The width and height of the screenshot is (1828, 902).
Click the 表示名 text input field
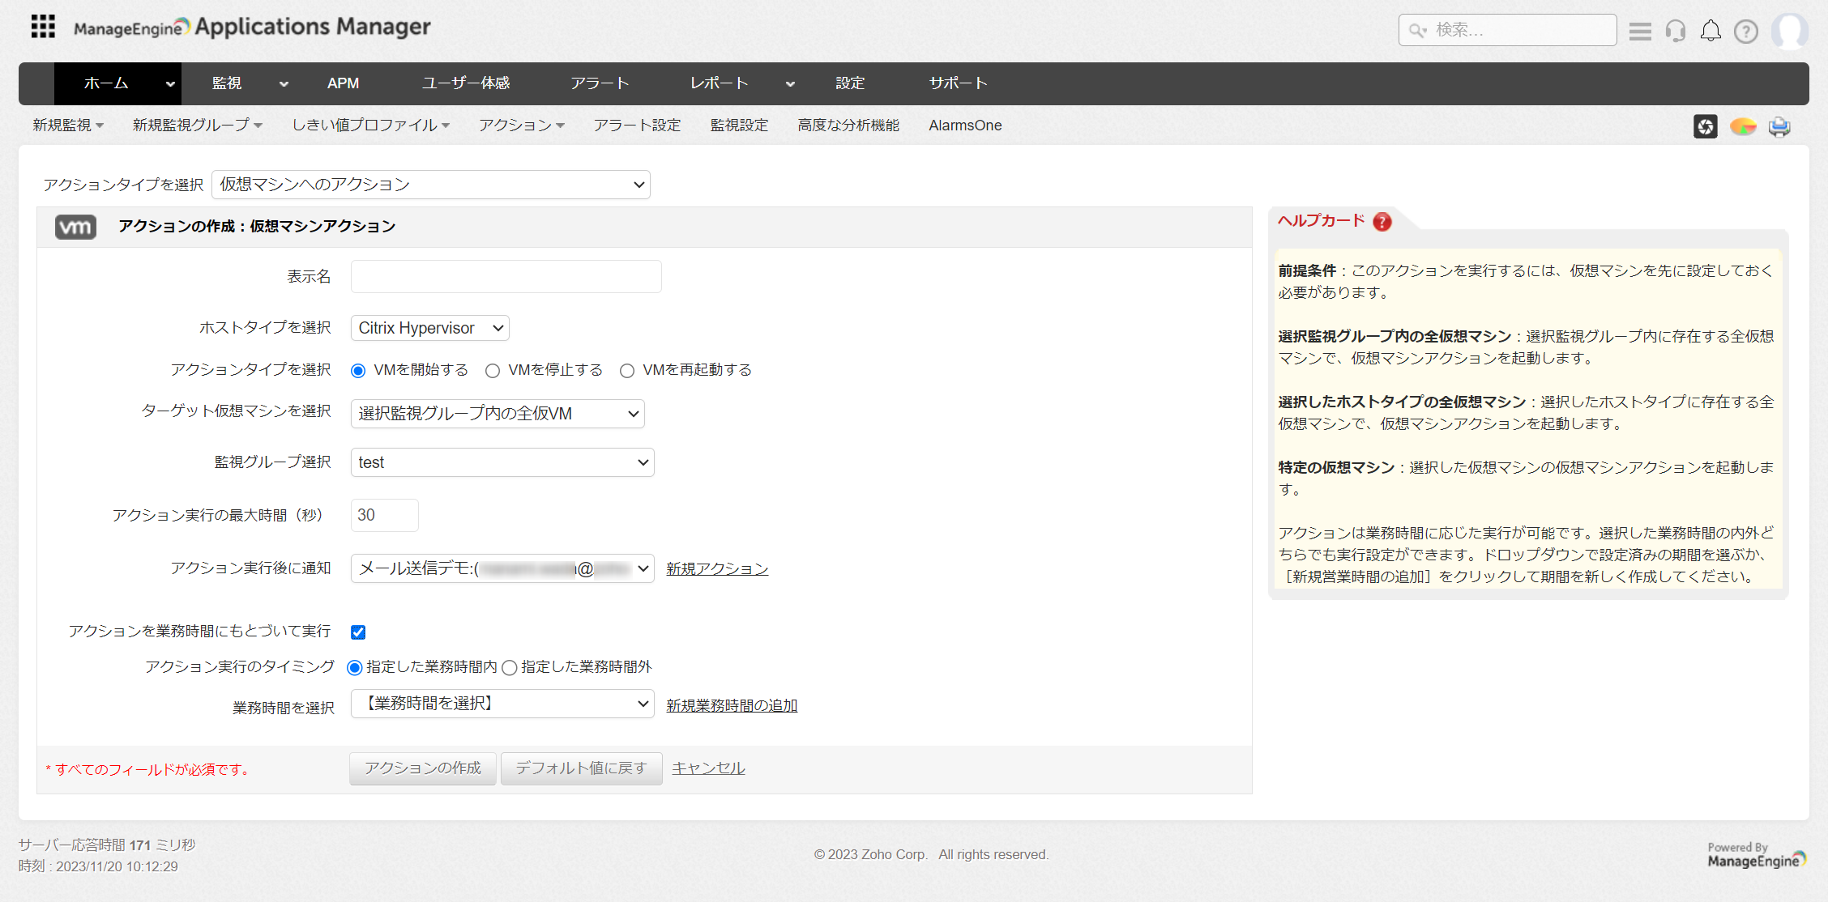tap(506, 277)
